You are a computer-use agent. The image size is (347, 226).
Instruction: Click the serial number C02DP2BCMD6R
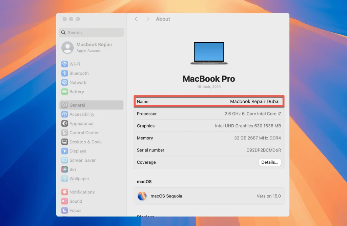click(x=264, y=150)
